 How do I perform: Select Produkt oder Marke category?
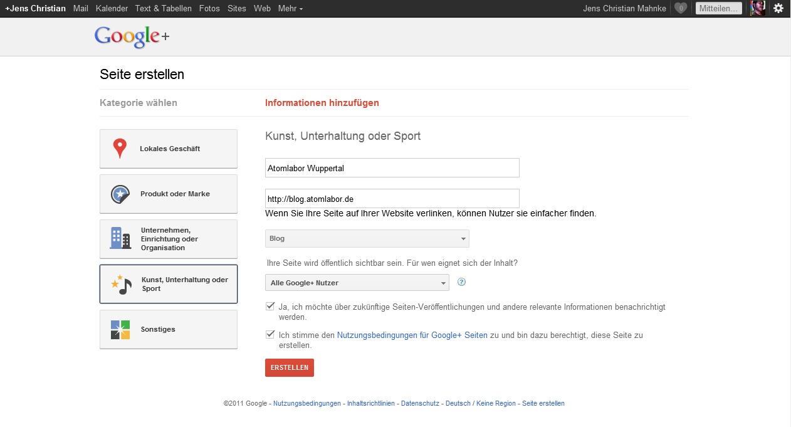pyautogui.click(x=169, y=194)
